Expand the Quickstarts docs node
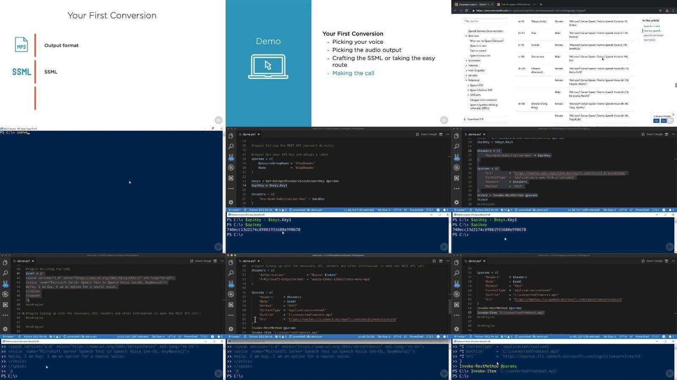Viewport: 677px width, 380px height. pyautogui.click(x=467, y=60)
